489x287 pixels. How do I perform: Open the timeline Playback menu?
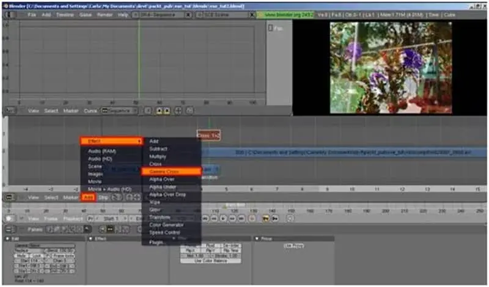(x=73, y=219)
